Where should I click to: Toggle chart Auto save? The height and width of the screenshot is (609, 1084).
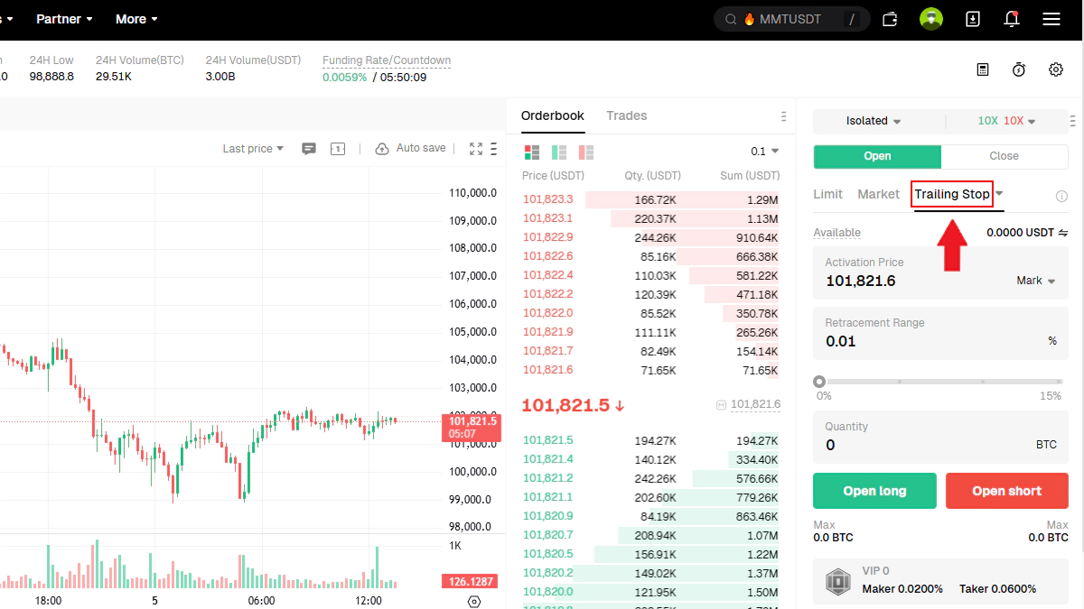tap(411, 148)
